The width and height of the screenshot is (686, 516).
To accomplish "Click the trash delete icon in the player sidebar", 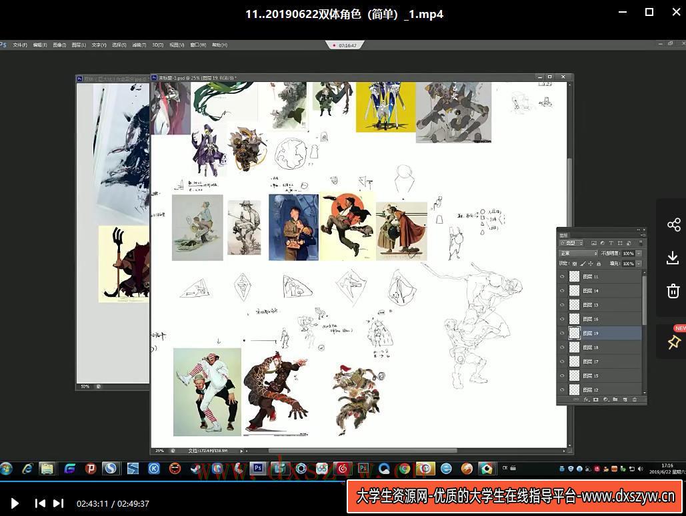I will [x=673, y=290].
